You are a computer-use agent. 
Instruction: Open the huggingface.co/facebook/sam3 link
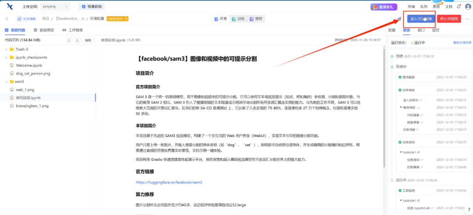(x=169, y=182)
